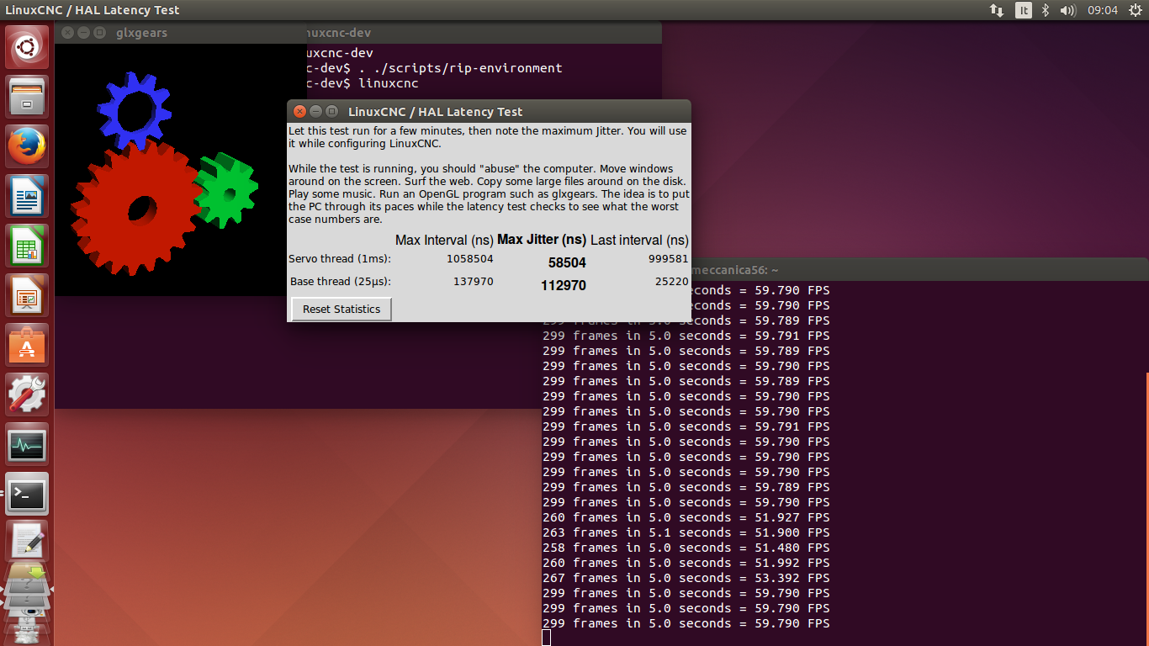1149x646 pixels.
Task: Click 'rip-environment' command line in terminal
Action: [x=435, y=68]
